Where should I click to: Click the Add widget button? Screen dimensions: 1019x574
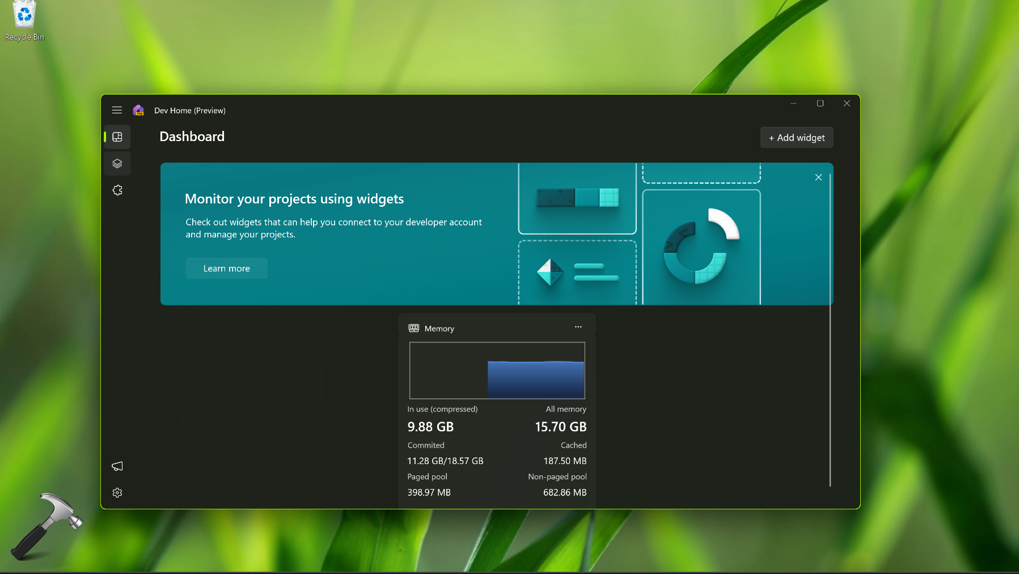pyautogui.click(x=797, y=138)
